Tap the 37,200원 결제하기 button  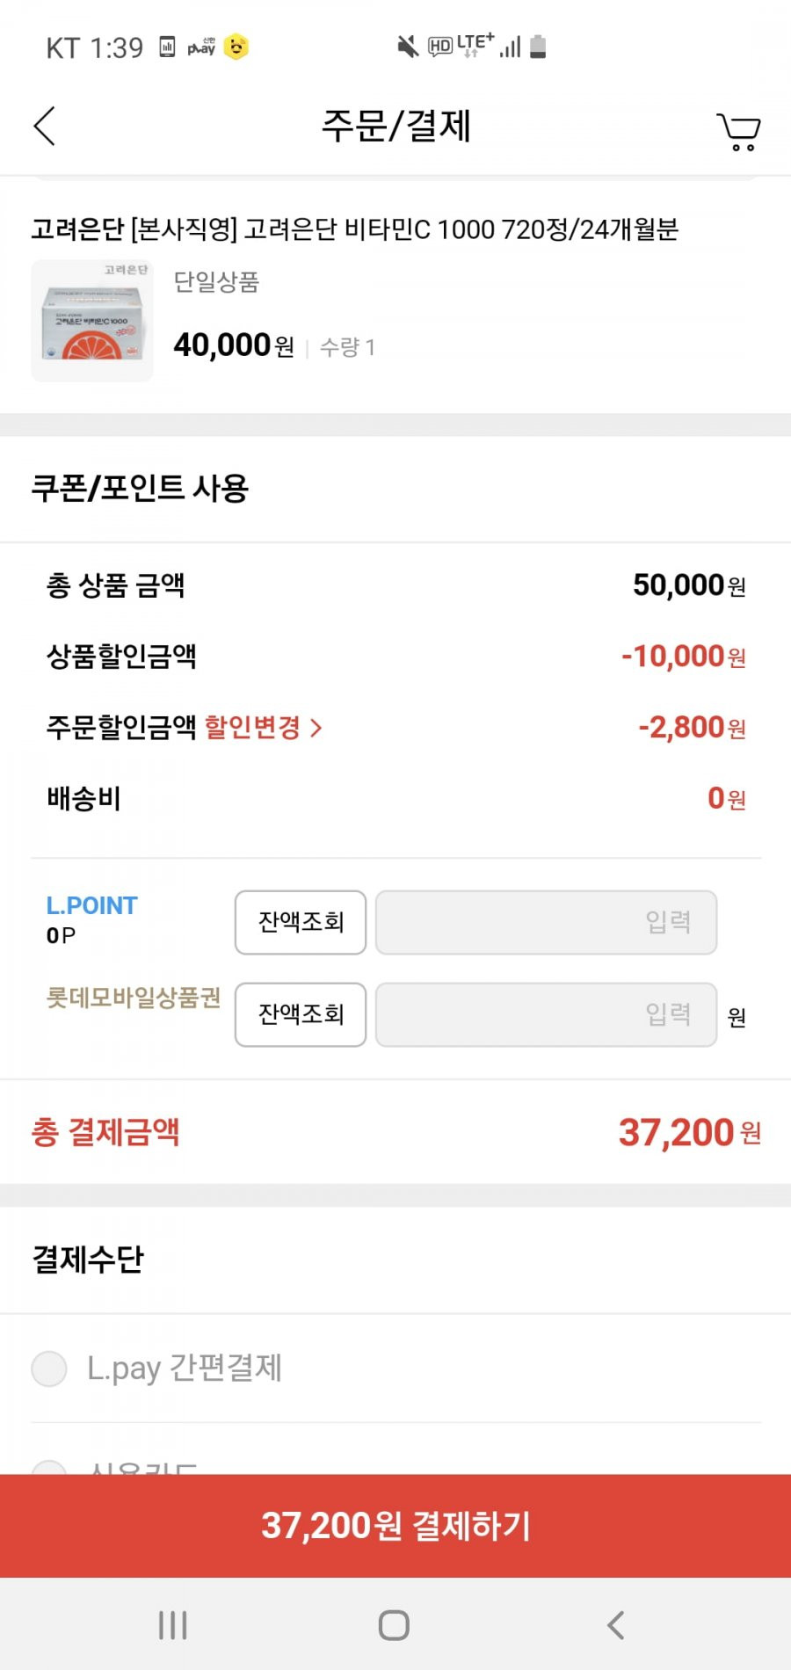coord(395,1526)
